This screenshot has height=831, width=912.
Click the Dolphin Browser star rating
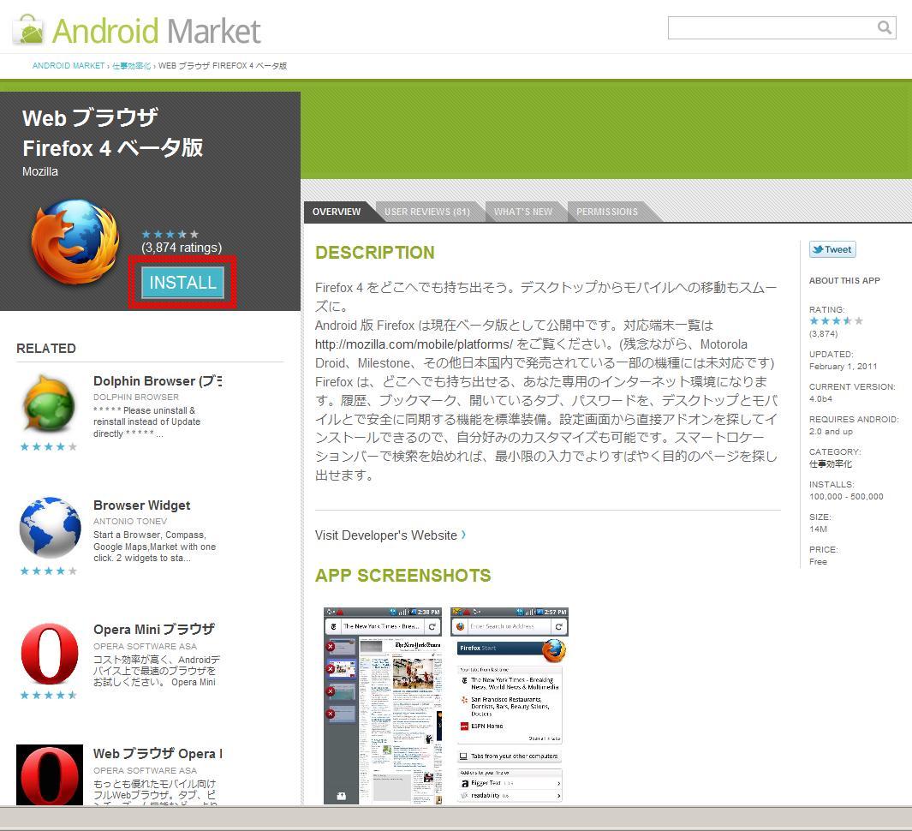48,447
